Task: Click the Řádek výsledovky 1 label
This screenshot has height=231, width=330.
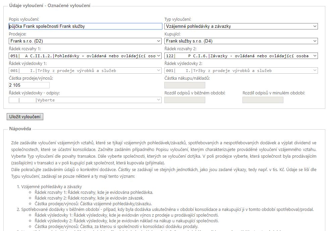Action: pos(28,63)
